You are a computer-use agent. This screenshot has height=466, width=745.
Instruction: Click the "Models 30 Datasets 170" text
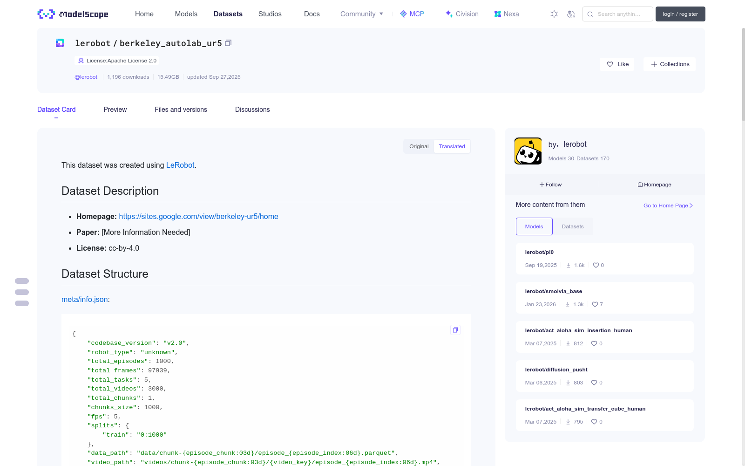pyautogui.click(x=579, y=158)
